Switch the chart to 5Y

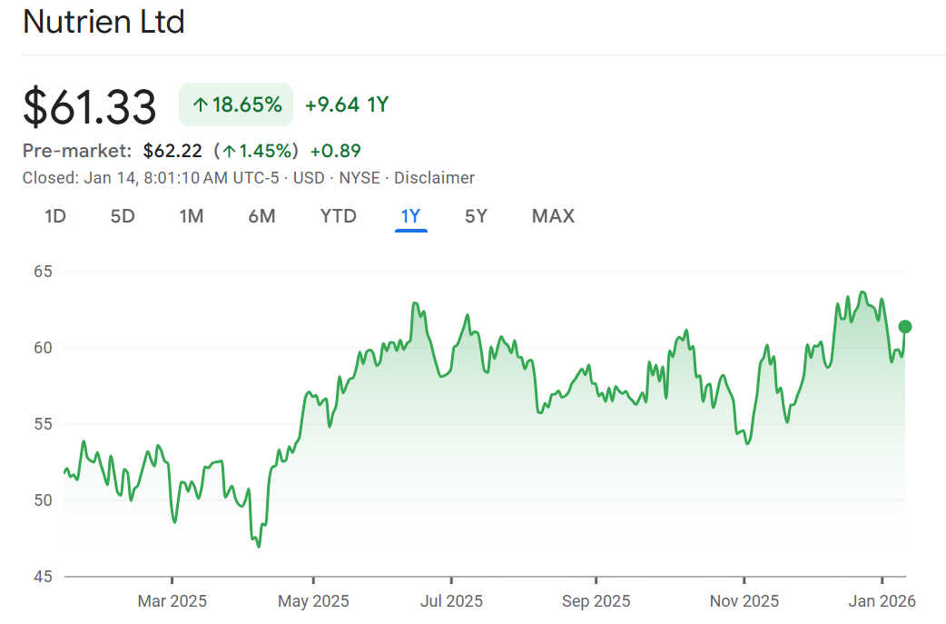(476, 216)
